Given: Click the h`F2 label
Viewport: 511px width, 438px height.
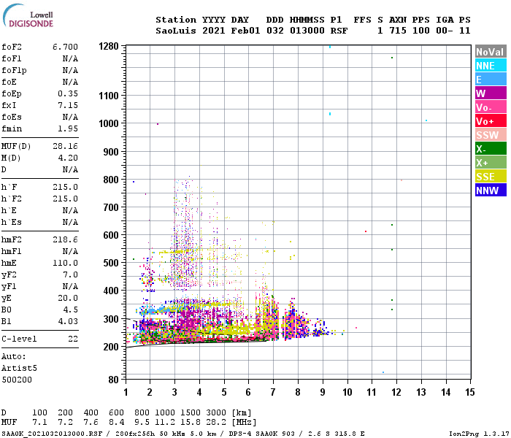Looking at the screenshot, I should pyautogui.click(x=12, y=199).
